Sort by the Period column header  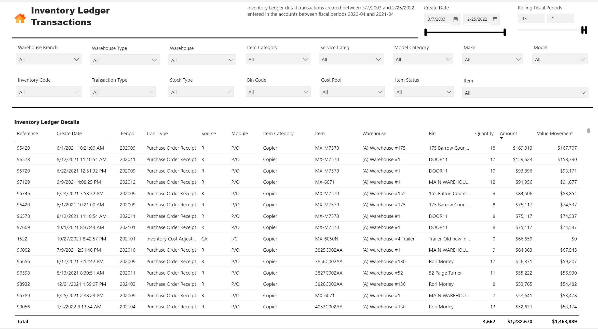(x=127, y=133)
